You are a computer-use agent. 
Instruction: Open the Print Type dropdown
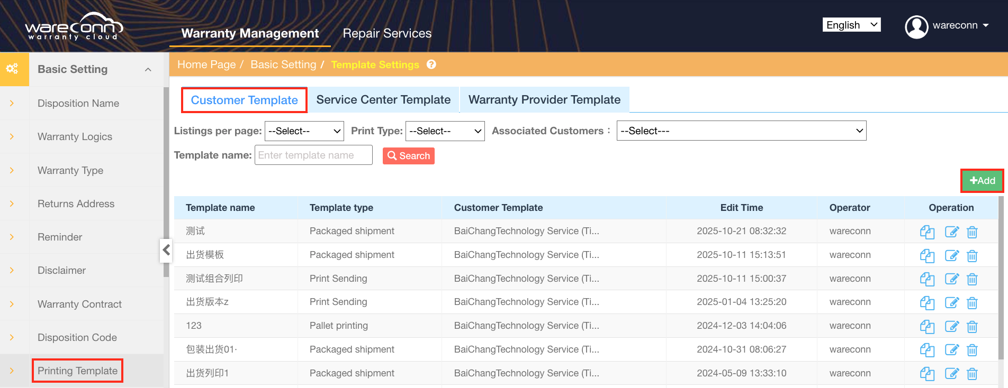pos(445,131)
